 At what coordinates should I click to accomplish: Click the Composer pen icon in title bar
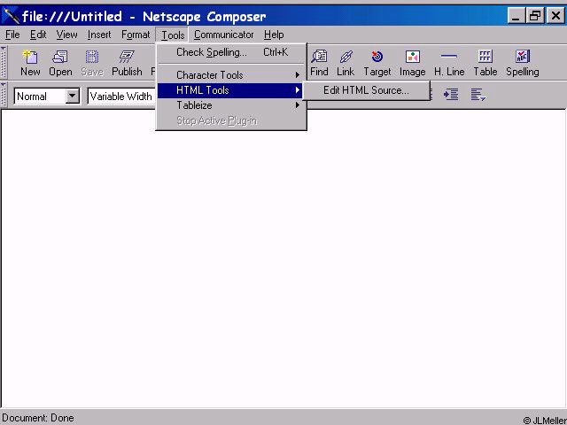10,15
